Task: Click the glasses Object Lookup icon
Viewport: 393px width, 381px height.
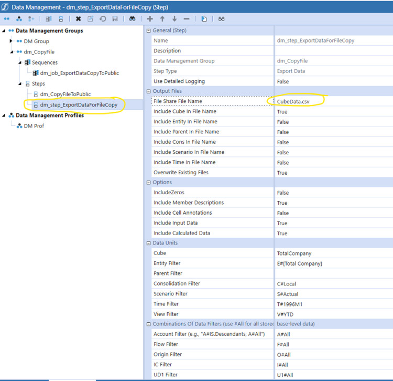Action: pos(221,19)
